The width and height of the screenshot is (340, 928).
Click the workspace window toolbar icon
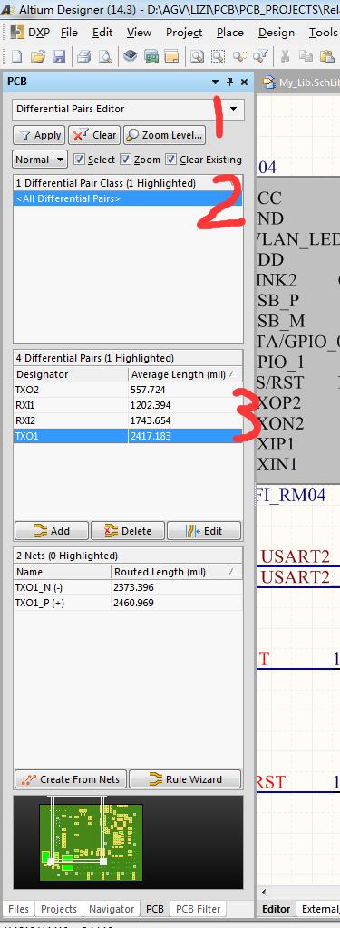[x=171, y=57]
